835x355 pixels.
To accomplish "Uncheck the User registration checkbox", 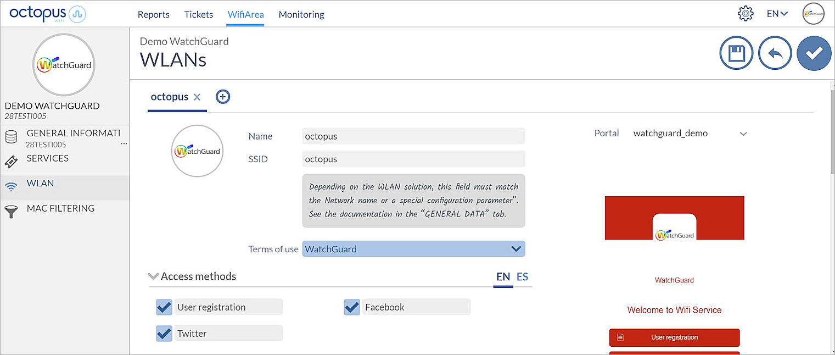I will [164, 307].
